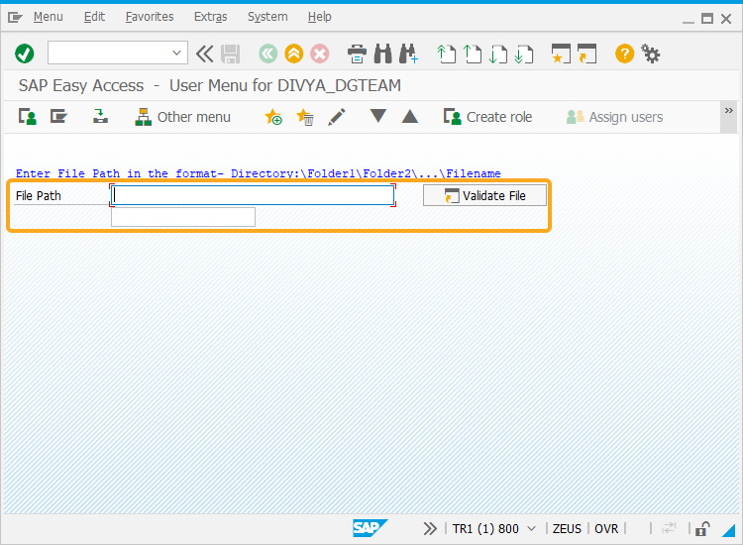Image resolution: width=743 pixels, height=545 pixels.
Task: Click Add to Favorites star icon
Action: [273, 117]
